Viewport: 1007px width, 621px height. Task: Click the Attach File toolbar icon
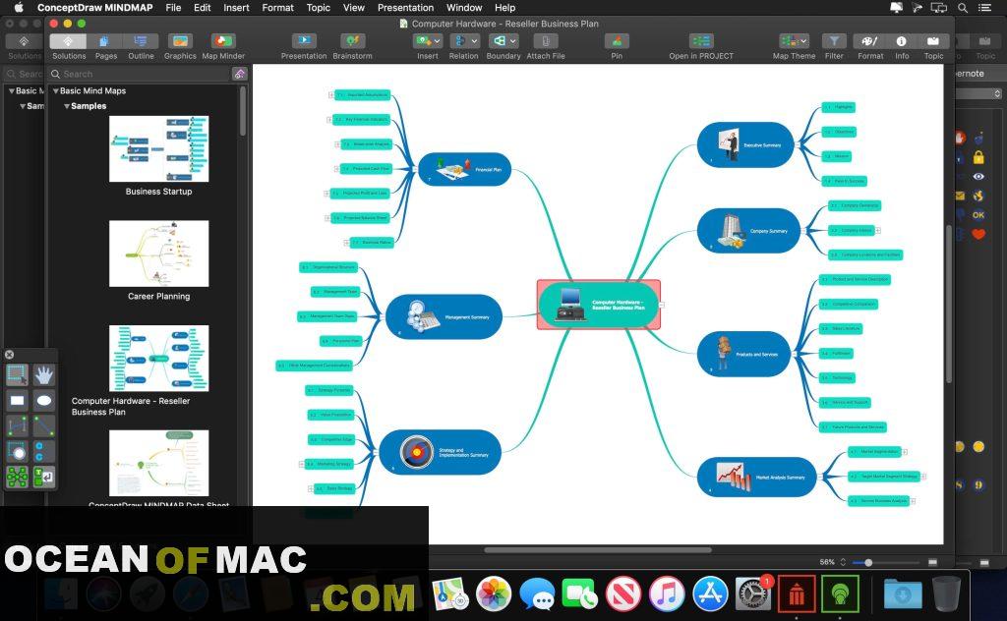[545, 41]
